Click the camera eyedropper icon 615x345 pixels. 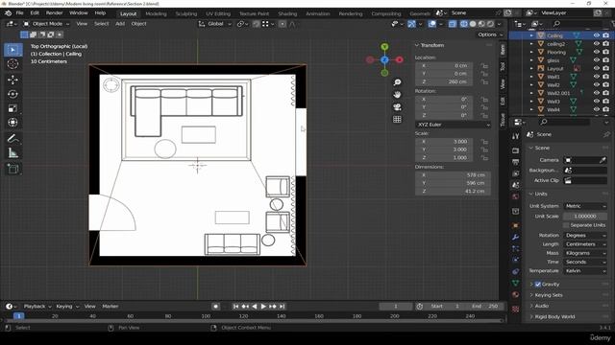tap(603, 160)
